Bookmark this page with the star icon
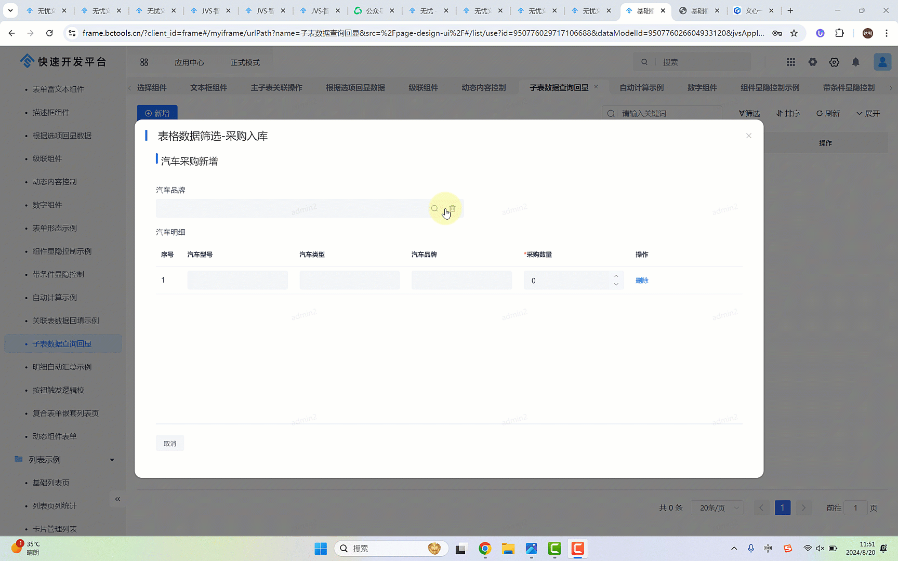 [x=794, y=33]
